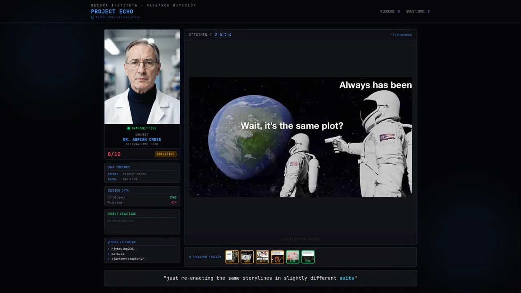Click the dot icon before SPECIMEN HISTORY

(x=190, y=257)
